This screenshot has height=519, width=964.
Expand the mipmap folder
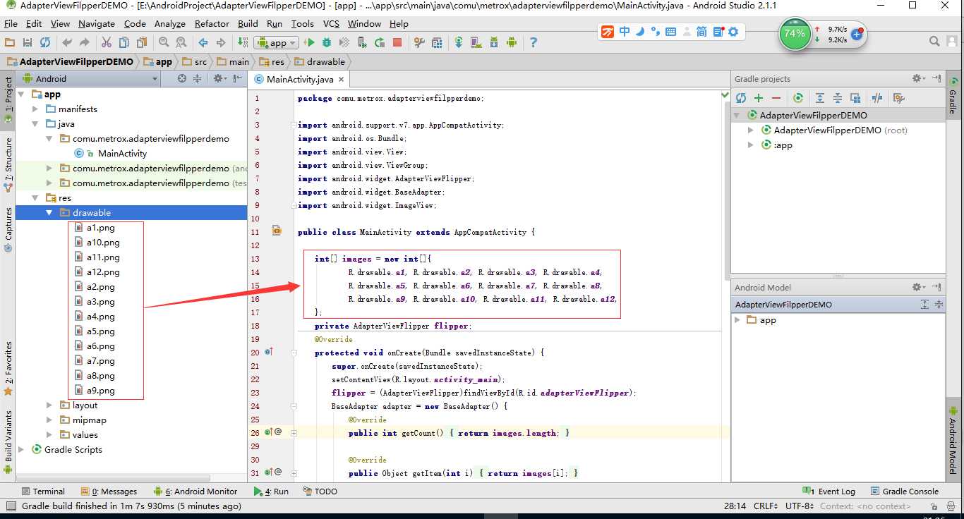coord(49,420)
